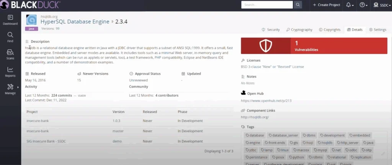Click the Description section icon
Viewport: 392px width, 165px height.
coord(27,42)
